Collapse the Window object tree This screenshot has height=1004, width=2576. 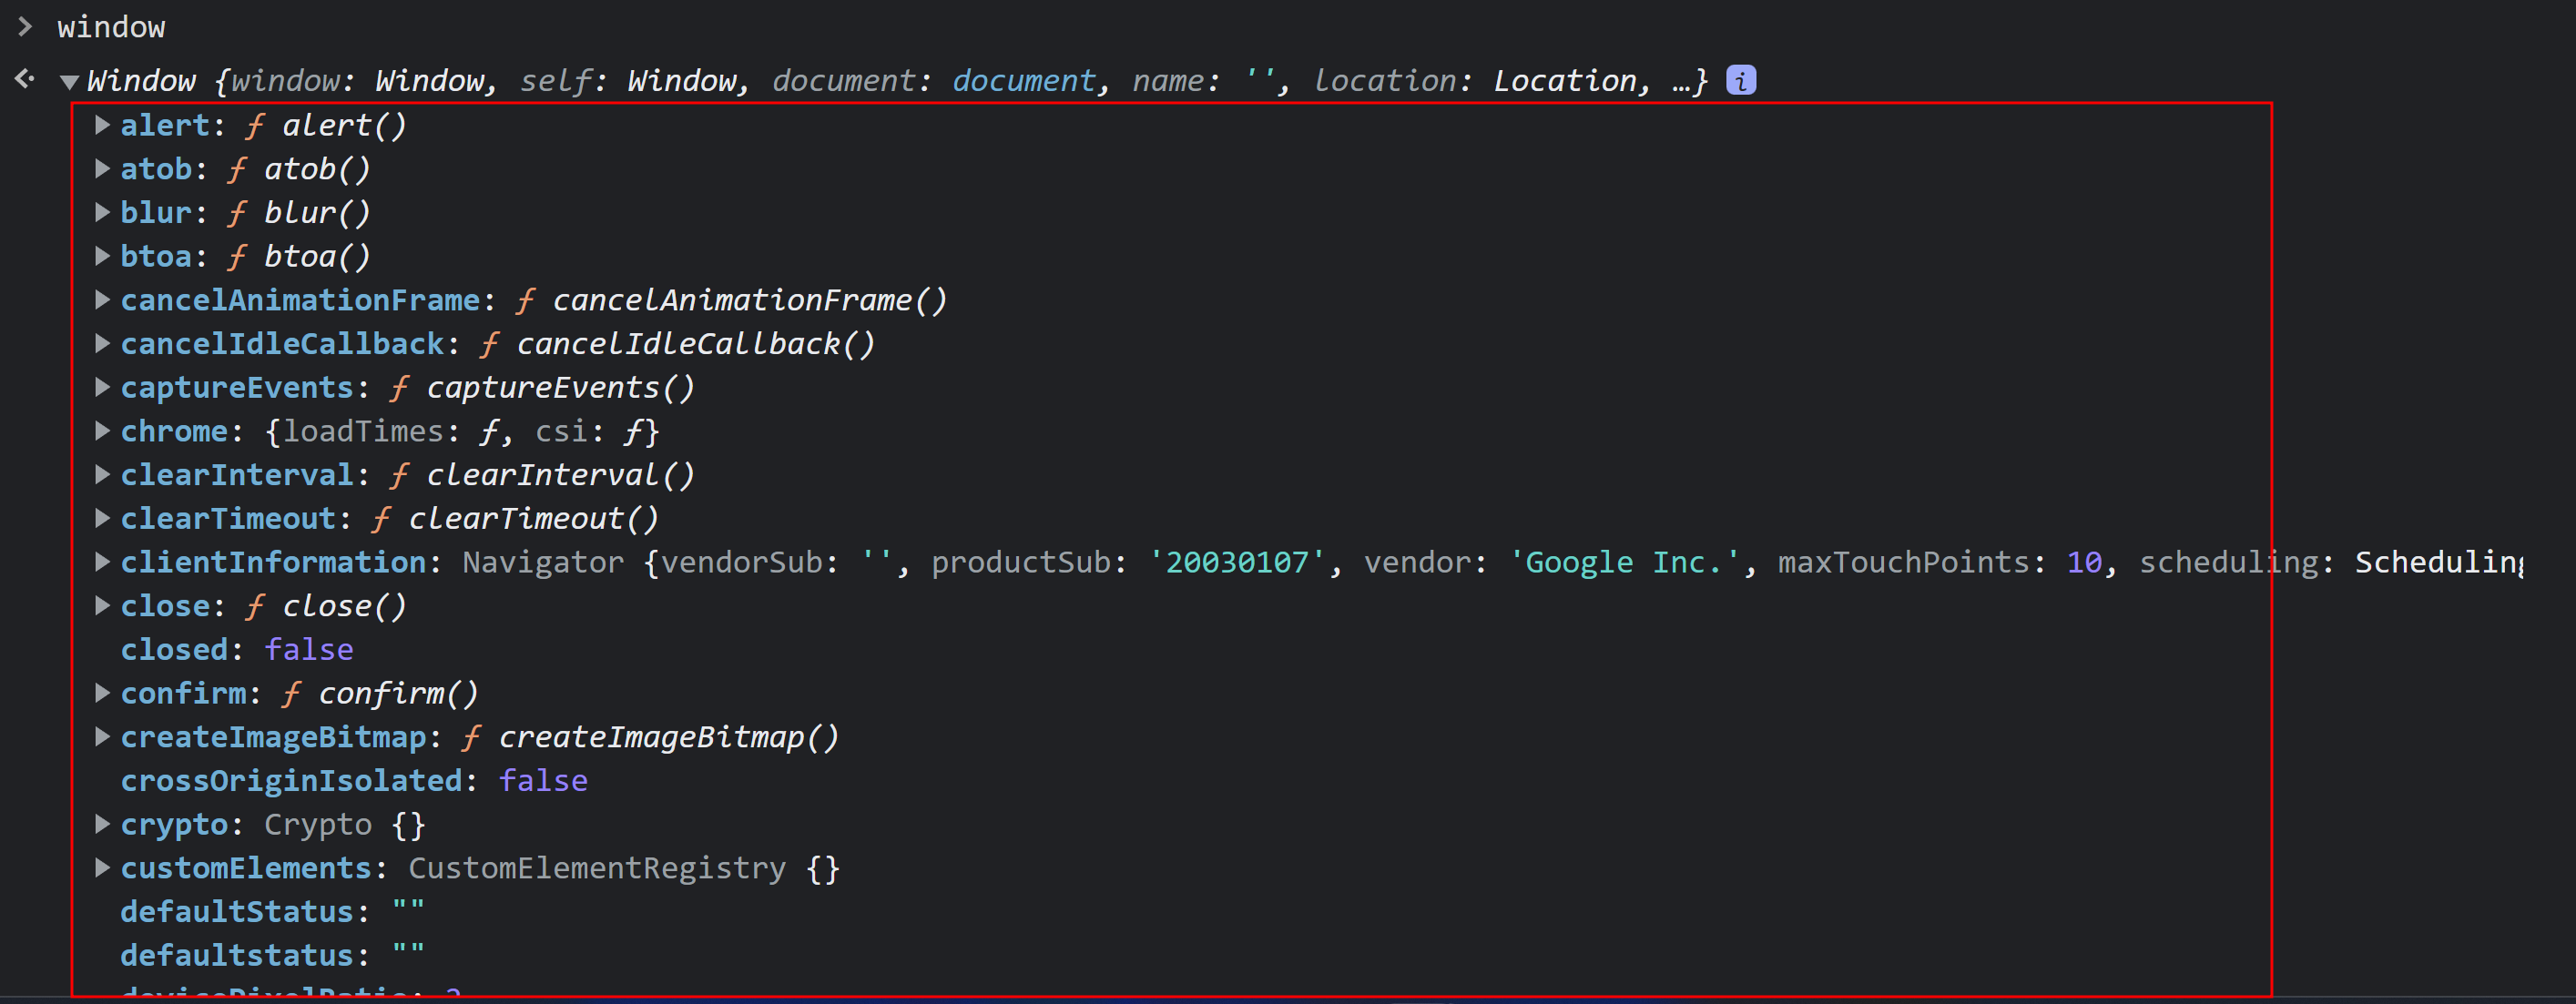(x=69, y=81)
